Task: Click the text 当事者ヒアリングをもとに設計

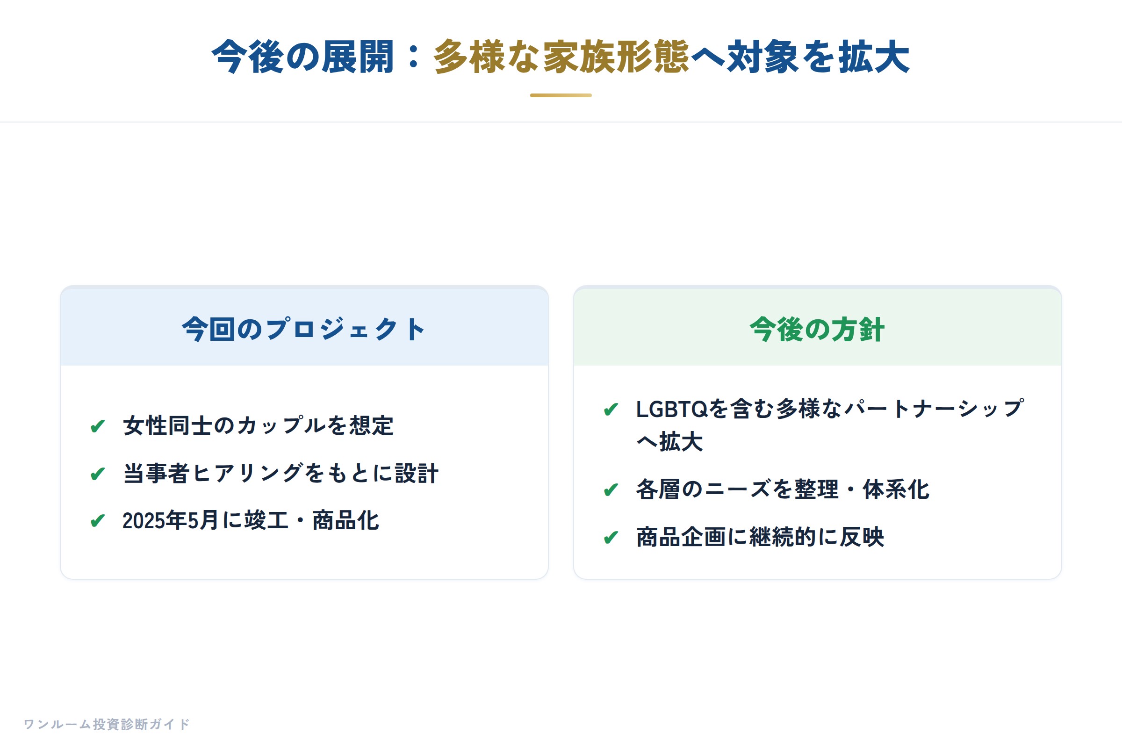Action: (280, 473)
